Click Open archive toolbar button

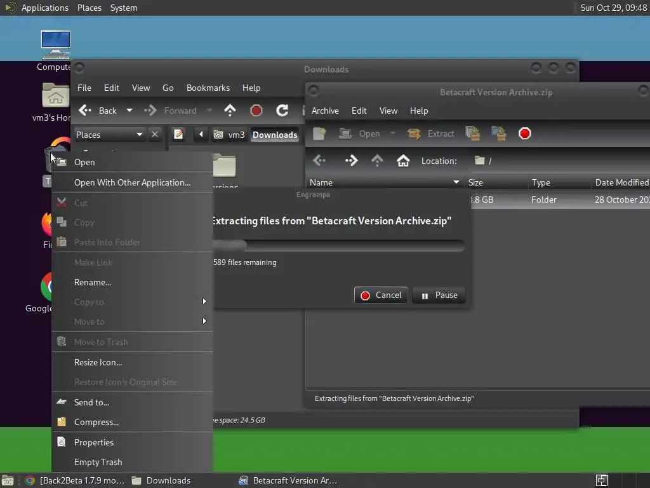pos(359,133)
